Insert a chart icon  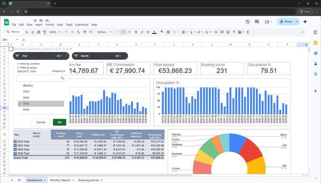click(228, 32)
